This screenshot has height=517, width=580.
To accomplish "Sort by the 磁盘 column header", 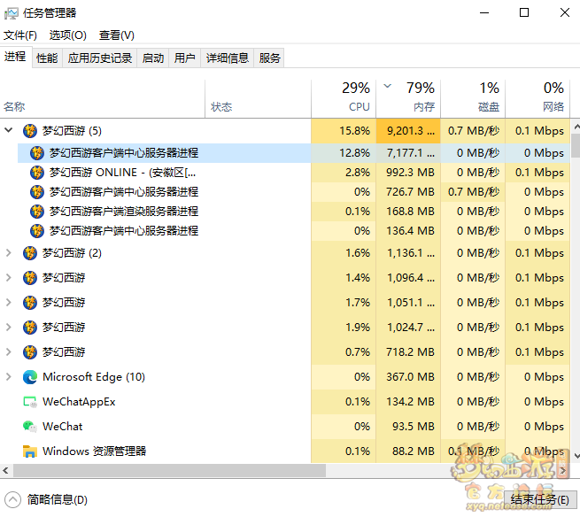I will click(x=473, y=99).
